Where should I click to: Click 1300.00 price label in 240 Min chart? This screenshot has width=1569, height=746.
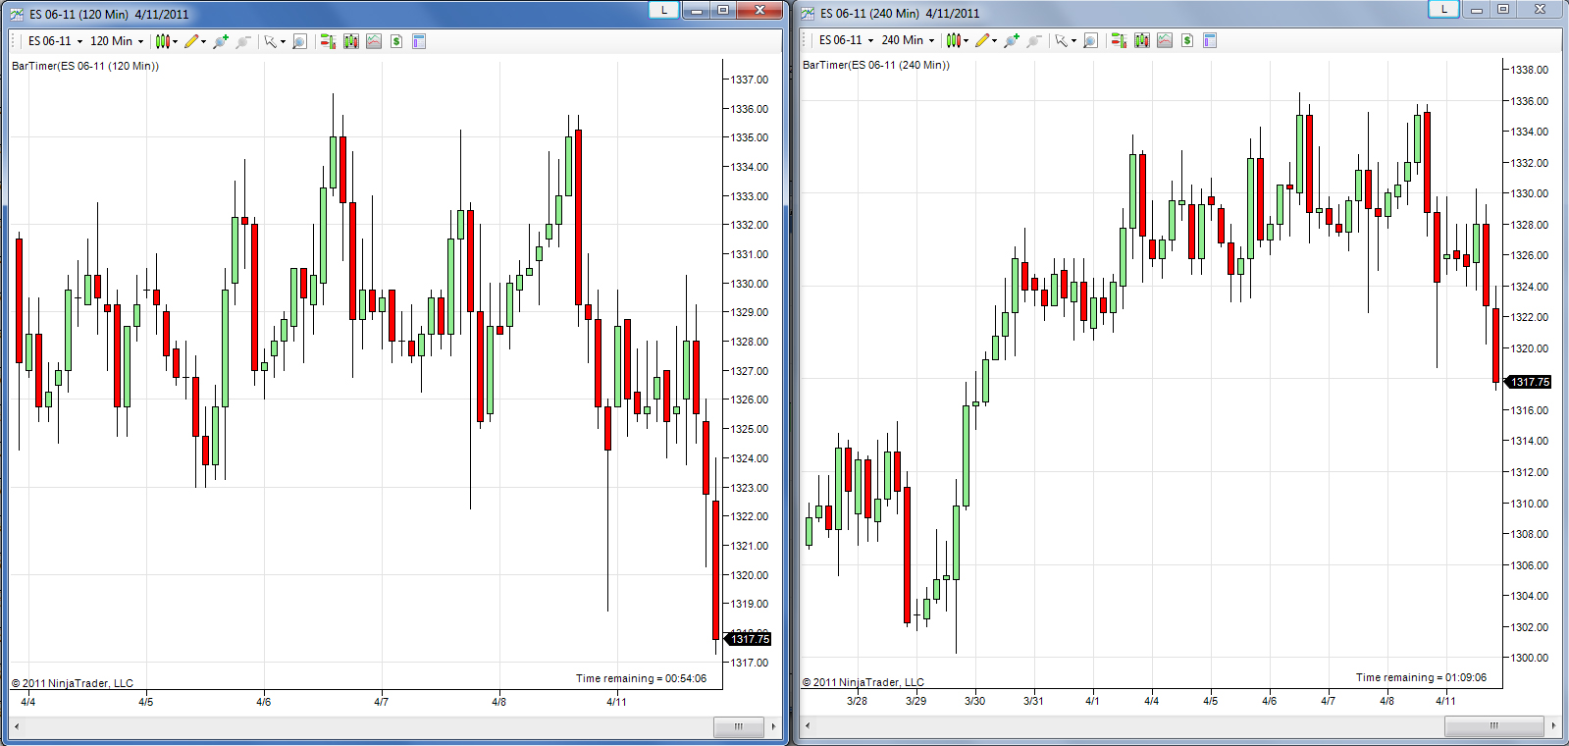[1529, 658]
